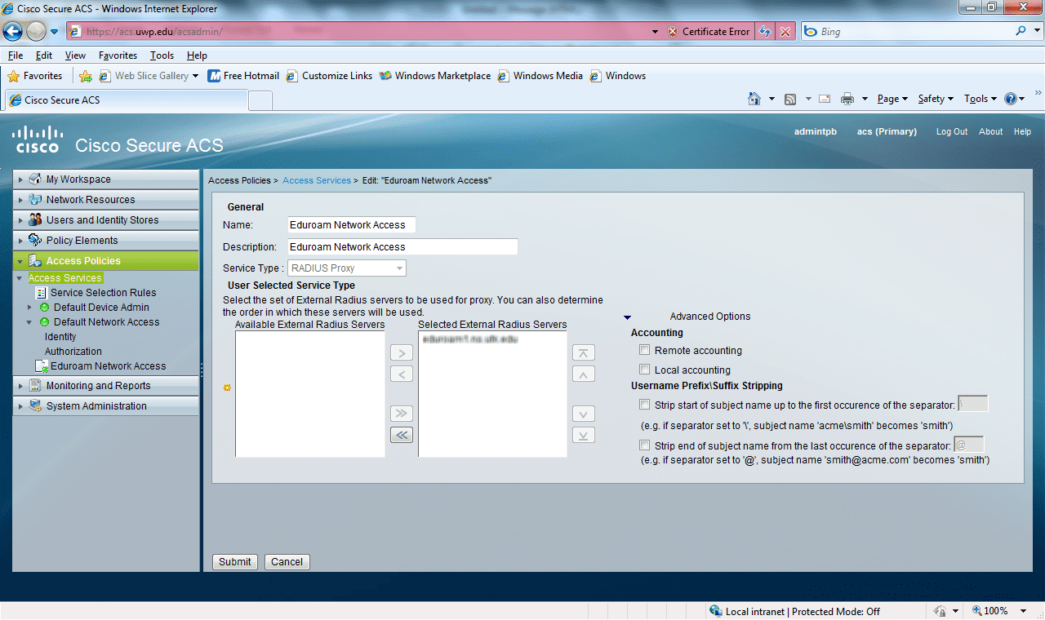The width and height of the screenshot is (1045, 620).
Task: Go back with browser Back button
Action: (x=13, y=31)
